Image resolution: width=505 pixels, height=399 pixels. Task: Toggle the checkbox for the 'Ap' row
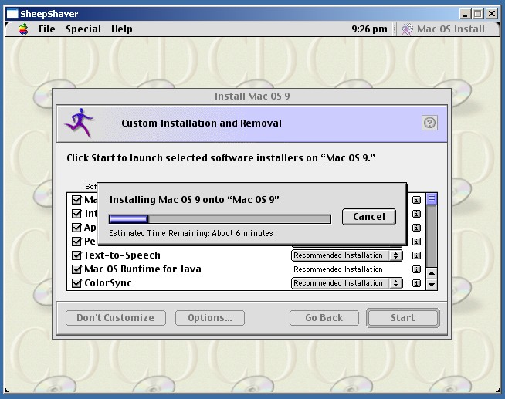[76, 228]
